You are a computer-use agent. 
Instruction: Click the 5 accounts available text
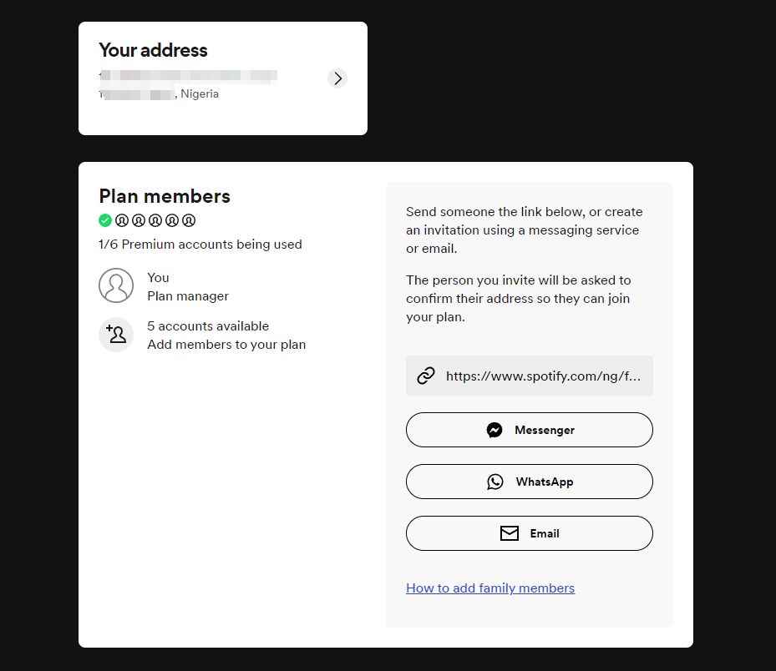208,325
